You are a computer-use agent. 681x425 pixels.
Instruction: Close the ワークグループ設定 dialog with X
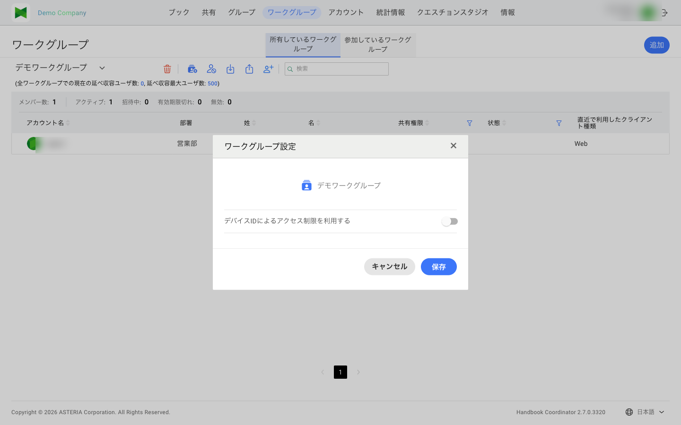(454, 145)
